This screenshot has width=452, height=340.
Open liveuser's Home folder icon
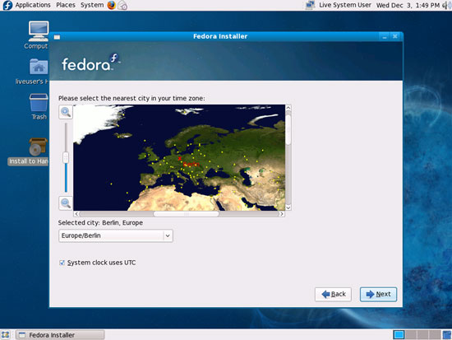(39, 67)
